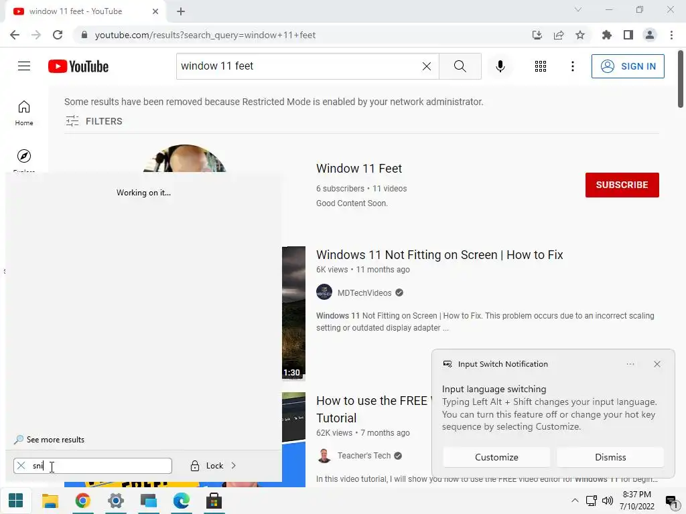This screenshot has height=514, width=686.
Task: Dismiss the input language notification
Action: (610, 457)
